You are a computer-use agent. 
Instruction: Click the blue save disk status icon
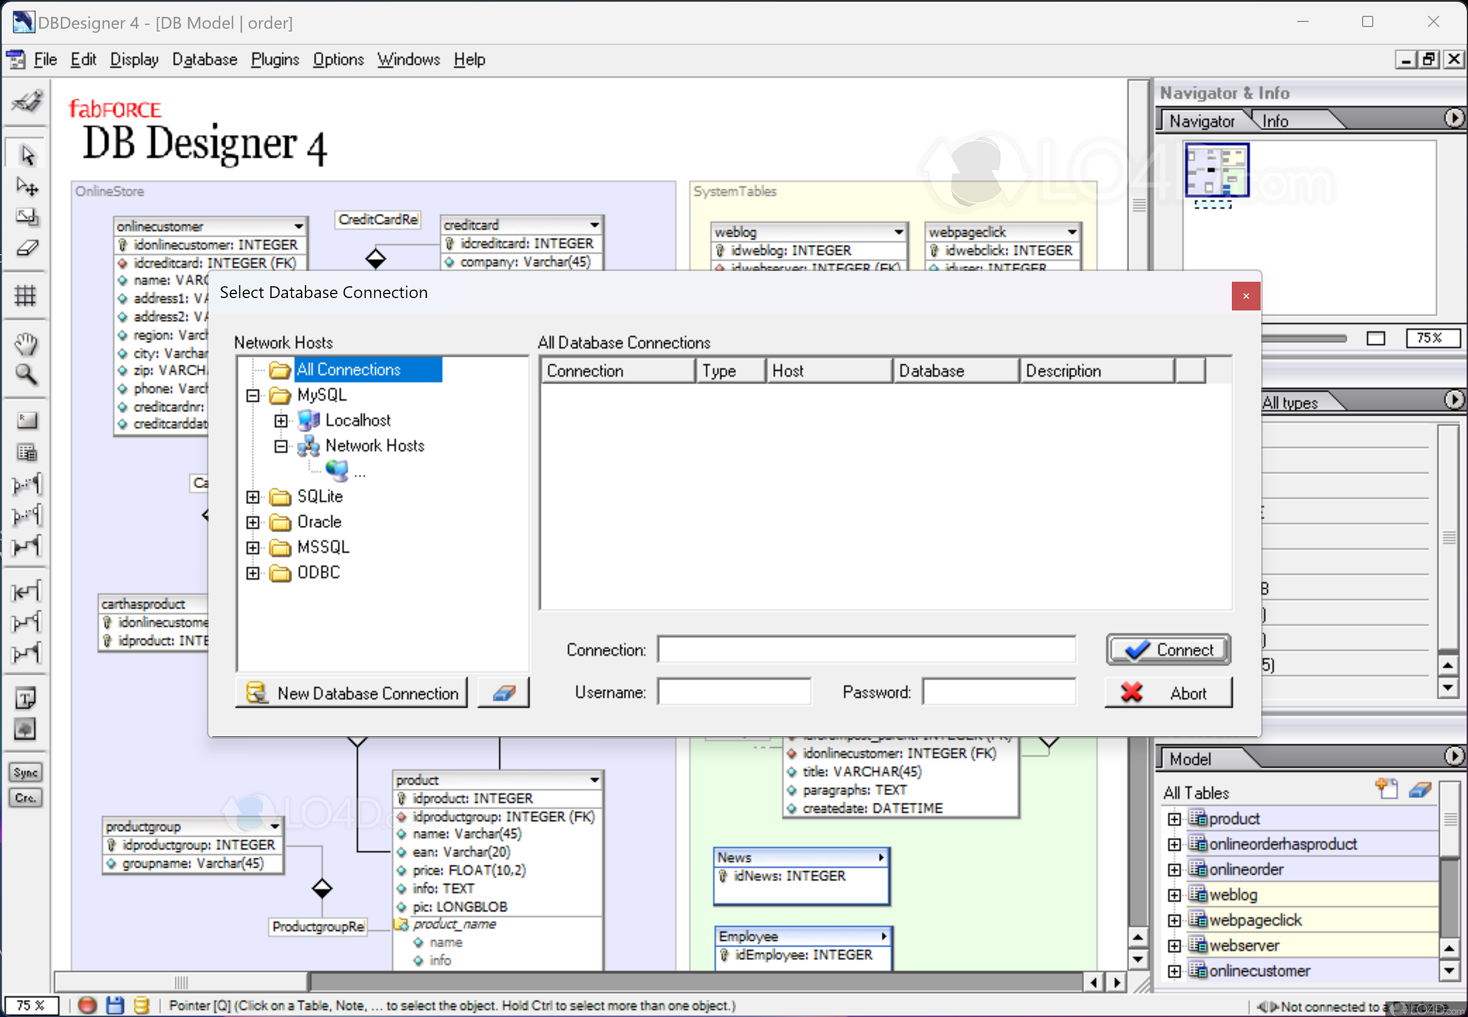115,1005
